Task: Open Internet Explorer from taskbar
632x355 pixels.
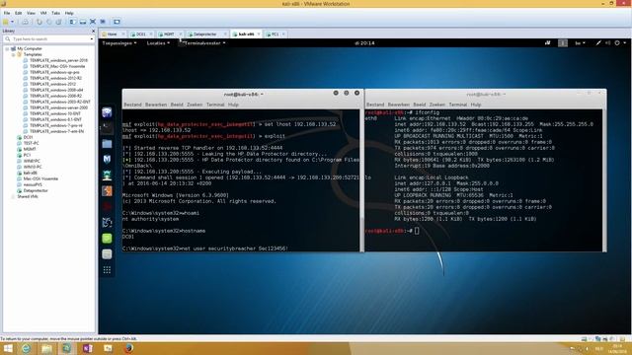Action: pyautogui.click(x=27, y=348)
